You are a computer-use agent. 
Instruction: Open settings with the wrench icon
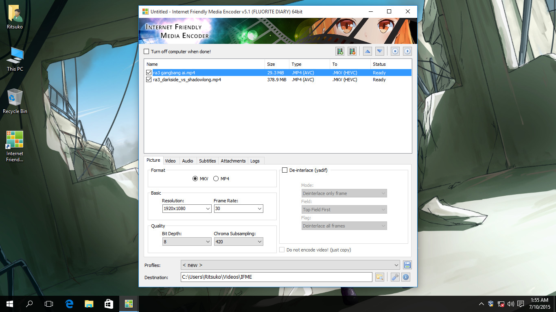395,277
